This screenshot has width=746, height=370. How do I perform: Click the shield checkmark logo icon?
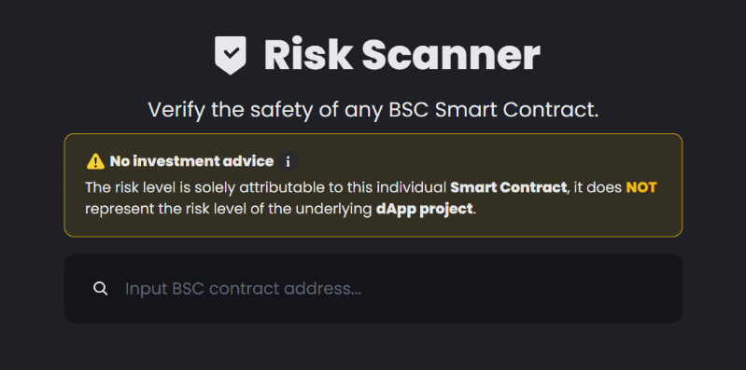pos(231,56)
